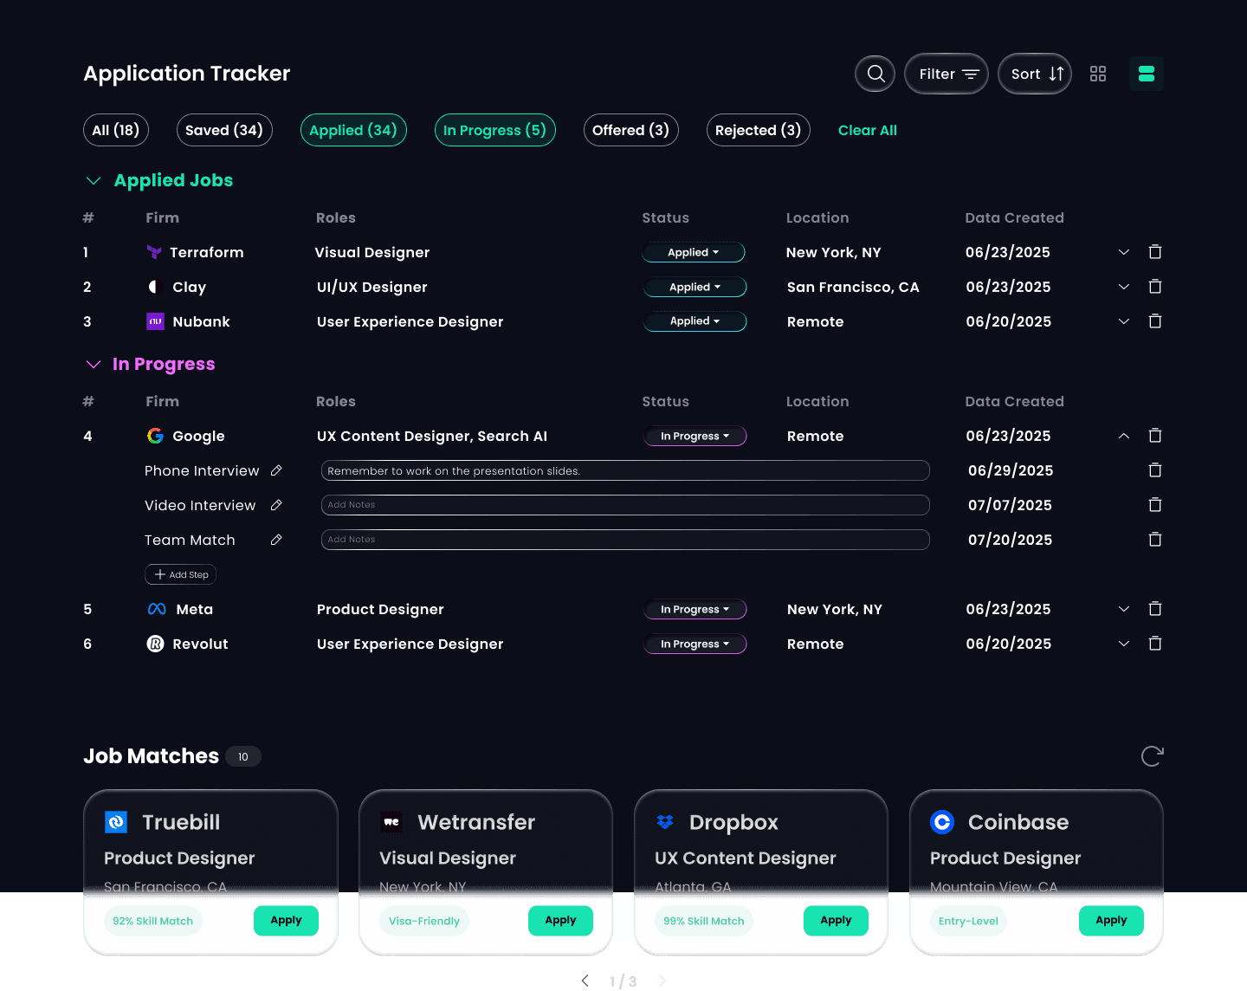Open Terraform's Applied status dropdown
1247x991 pixels.
click(694, 252)
